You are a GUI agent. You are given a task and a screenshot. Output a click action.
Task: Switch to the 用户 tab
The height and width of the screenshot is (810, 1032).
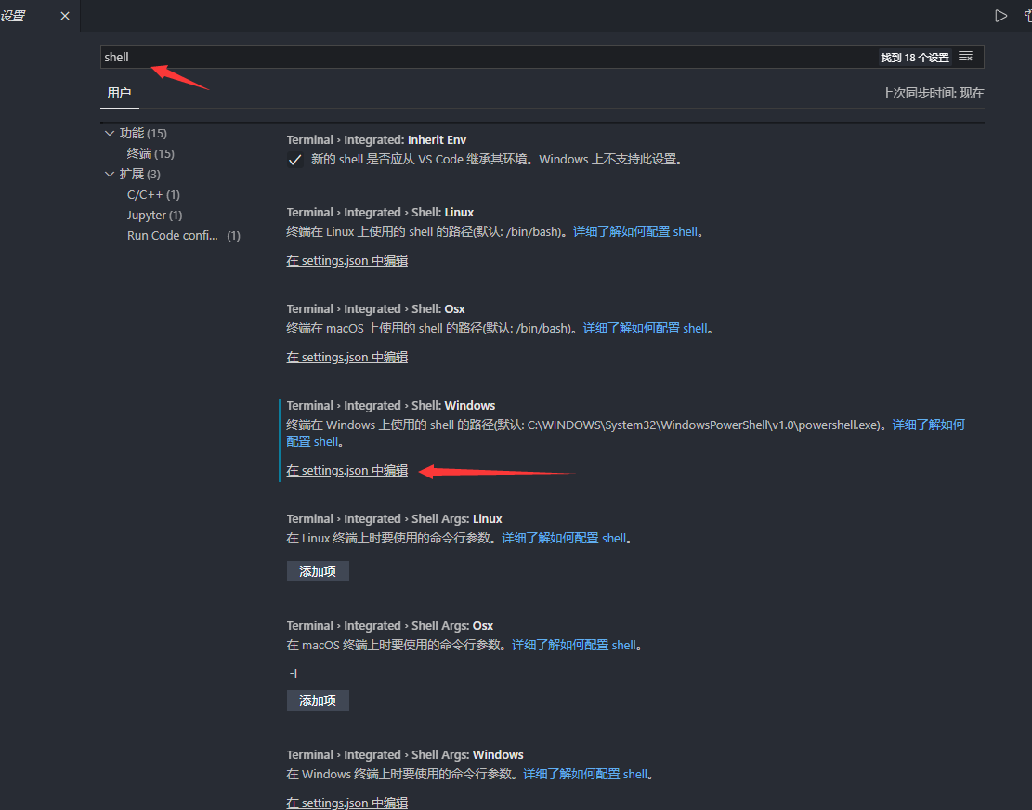119,93
